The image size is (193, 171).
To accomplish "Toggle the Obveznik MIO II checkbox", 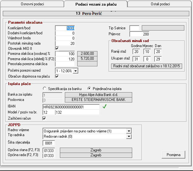I will (x=57, y=48).
